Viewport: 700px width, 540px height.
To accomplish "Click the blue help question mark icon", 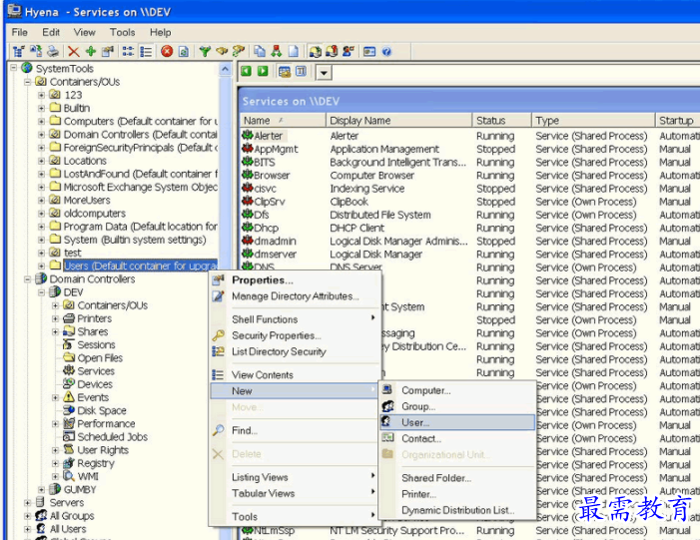I will pos(386,51).
